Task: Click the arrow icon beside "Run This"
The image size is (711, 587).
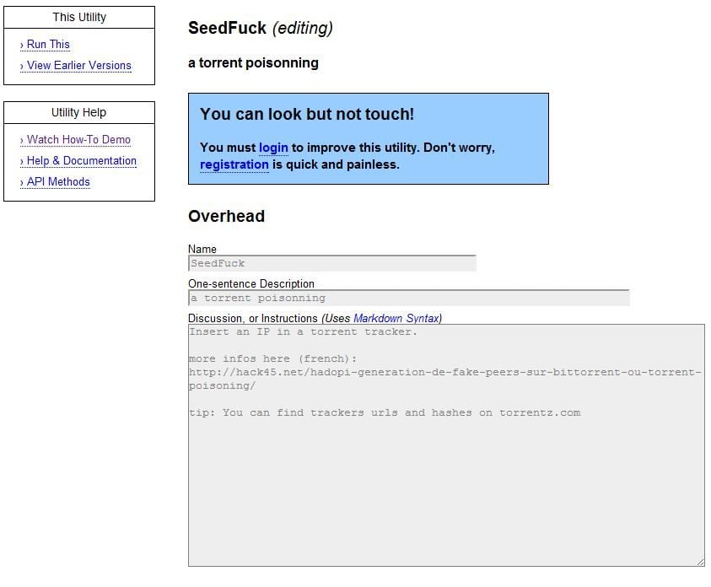Action: point(22,44)
